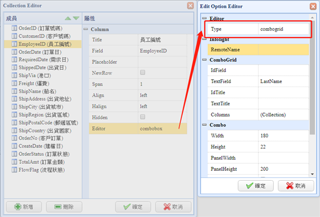Open the Editor combobox value cell
Image resolution: width=320 pixels, height=217 pixels.
[162, 129]
